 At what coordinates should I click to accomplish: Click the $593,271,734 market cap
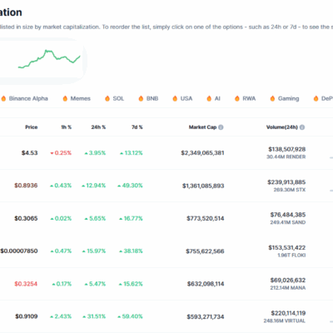[x=206, y=316]
